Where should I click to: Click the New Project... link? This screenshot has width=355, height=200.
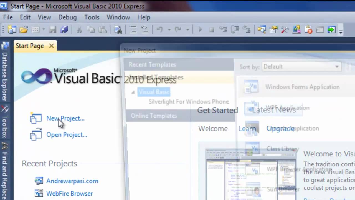tap(65, 118)
